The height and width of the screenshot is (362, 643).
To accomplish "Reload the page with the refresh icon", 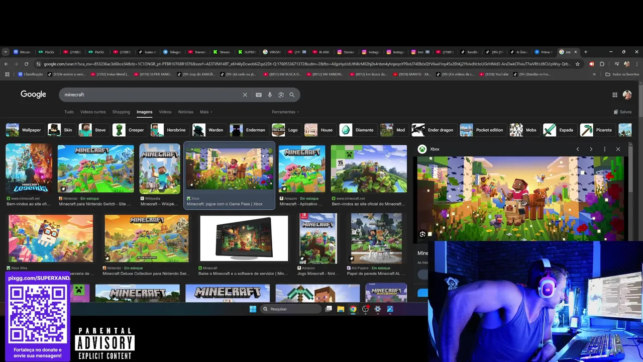I will tap(26, 64).
